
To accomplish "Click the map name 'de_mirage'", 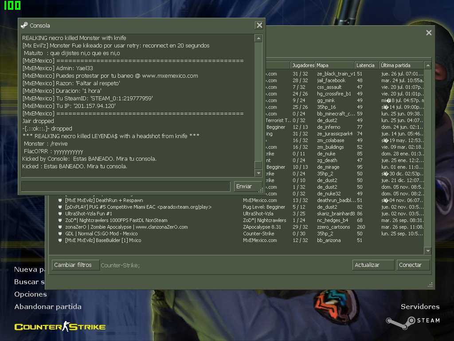I will click(328, 167).
